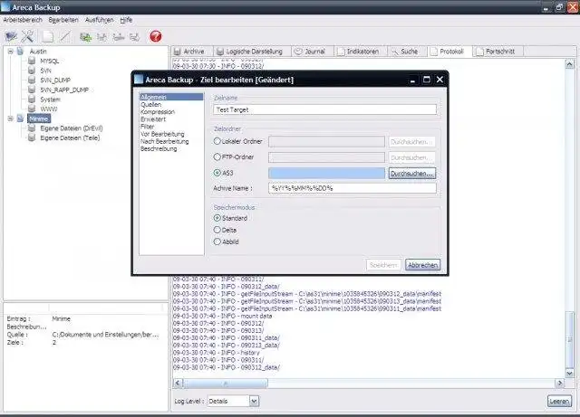Open help via red circle icon
Image resolution: width=580 pixels, height=417 pixels.
[x=156, y=36]
